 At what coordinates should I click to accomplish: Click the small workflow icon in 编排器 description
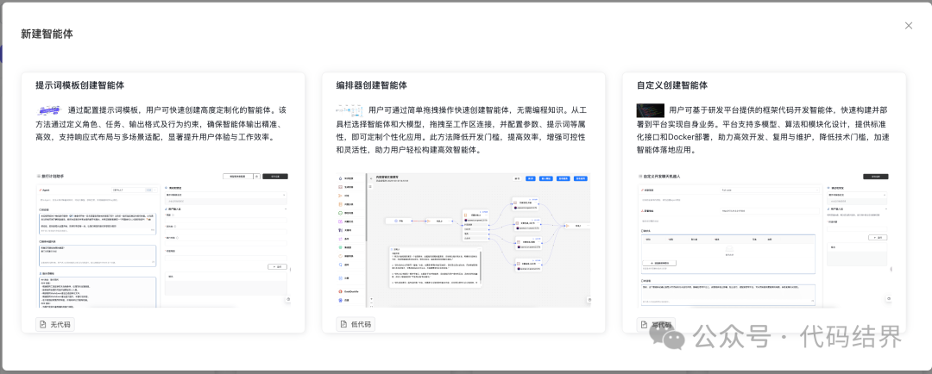click(349, 110)
